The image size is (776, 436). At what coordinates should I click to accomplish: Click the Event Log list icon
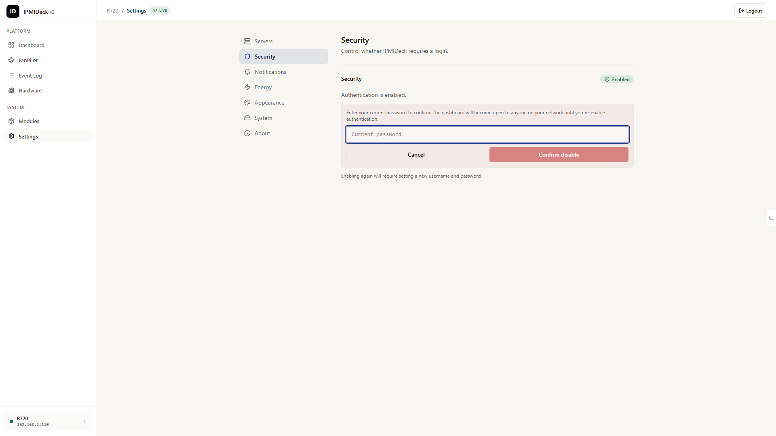click(x=11, y=75)
